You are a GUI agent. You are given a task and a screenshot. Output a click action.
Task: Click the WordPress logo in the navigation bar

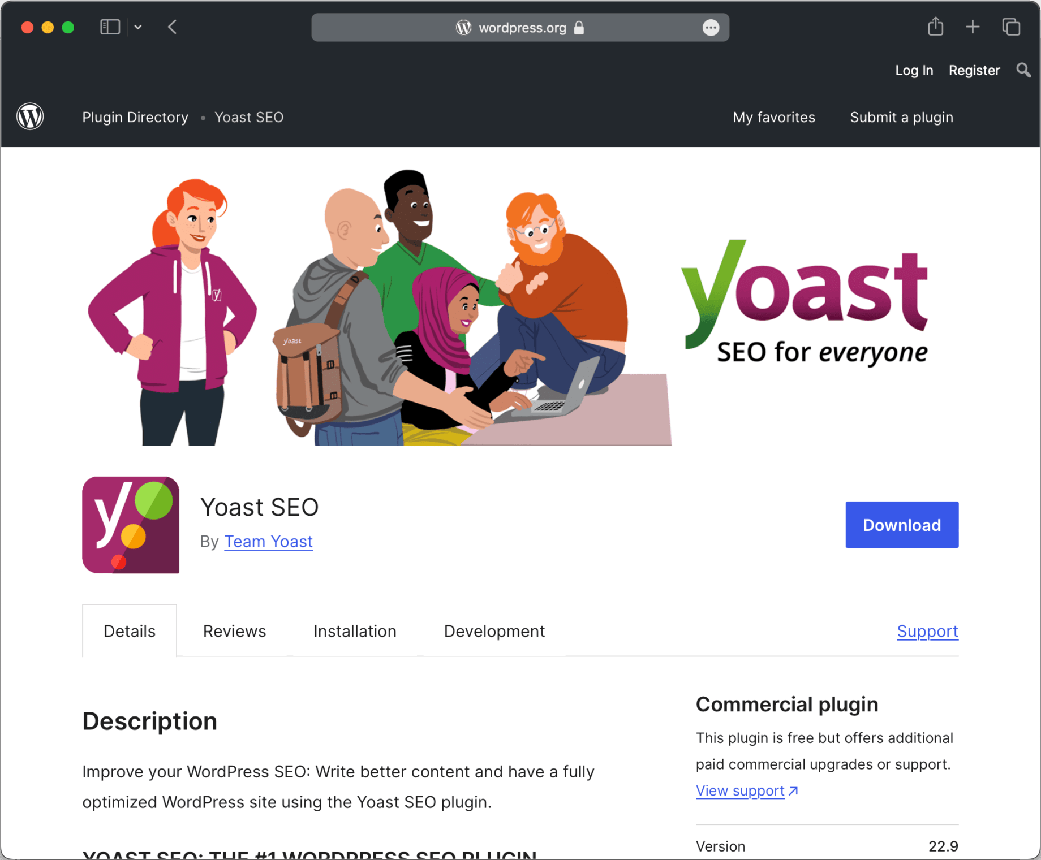(30, 116)
